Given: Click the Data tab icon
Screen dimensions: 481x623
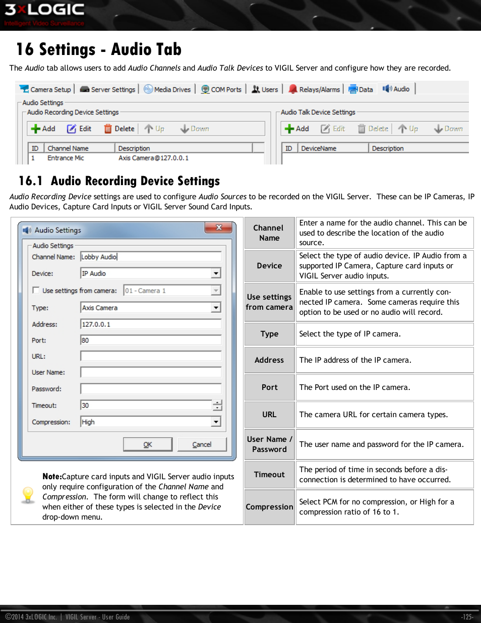Looking at the screenshot, I should 353,89.
